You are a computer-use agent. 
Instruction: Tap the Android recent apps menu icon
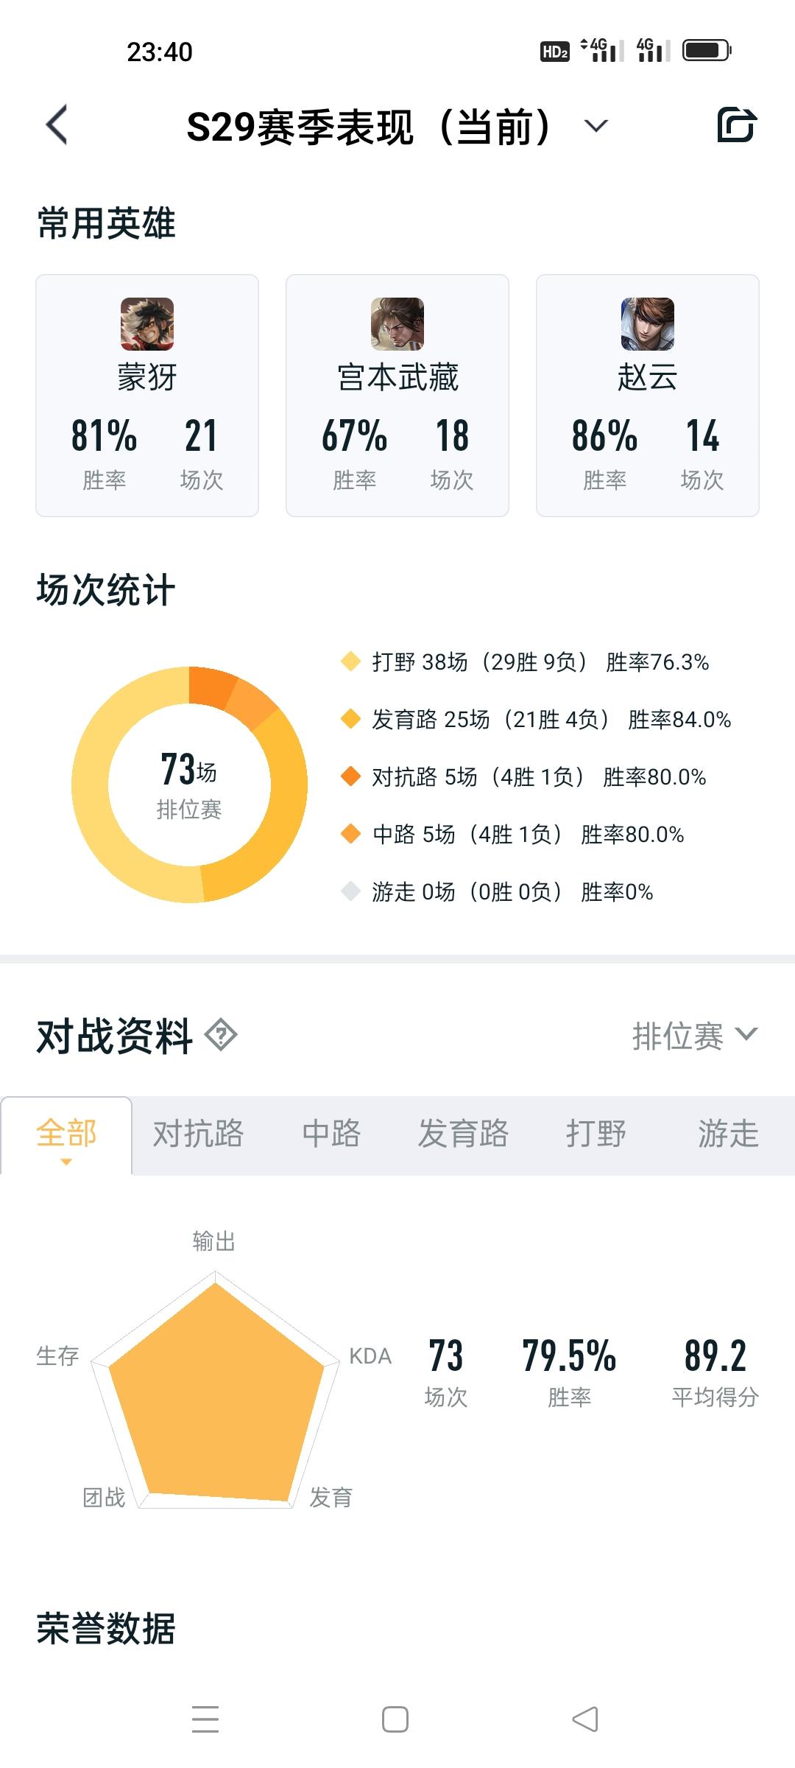(205, 1719)
